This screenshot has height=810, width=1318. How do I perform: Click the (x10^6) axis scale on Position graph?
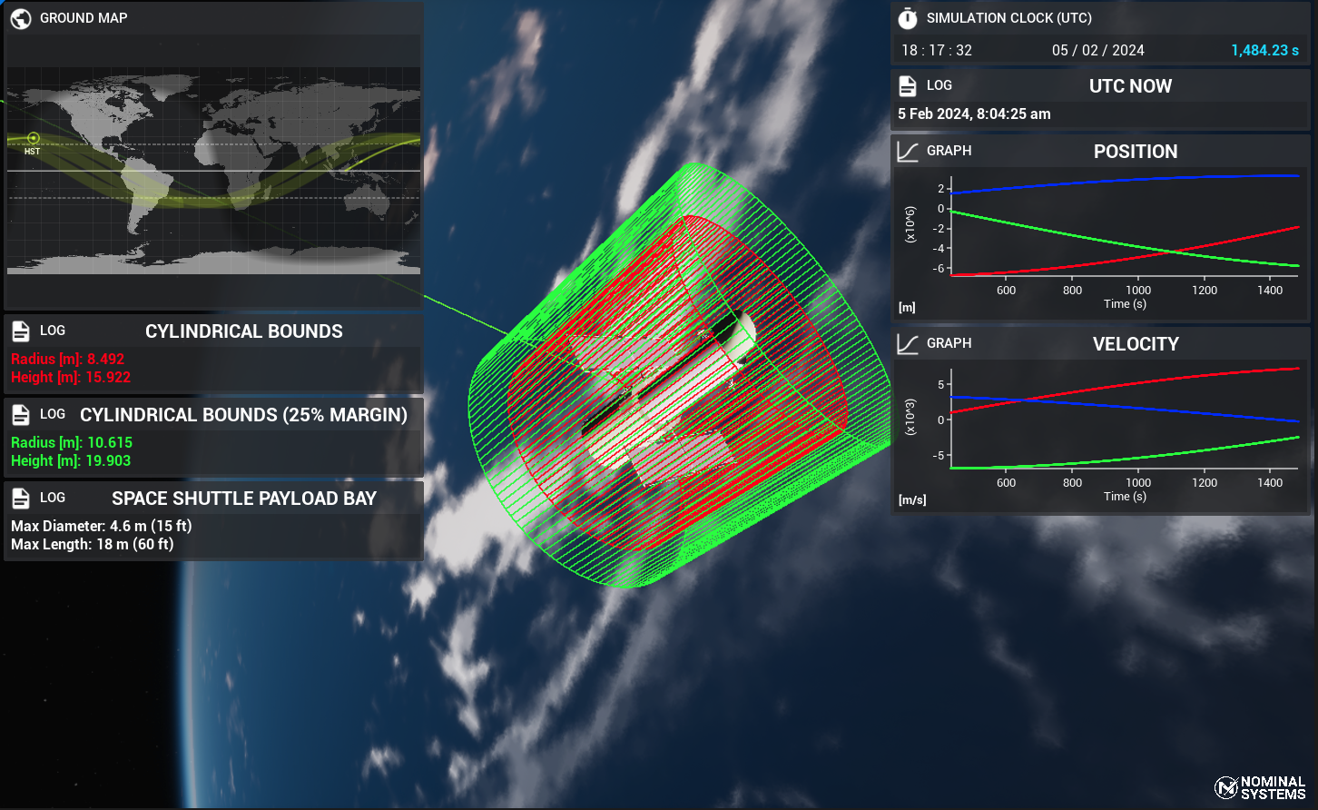click(x=910, y=223)
